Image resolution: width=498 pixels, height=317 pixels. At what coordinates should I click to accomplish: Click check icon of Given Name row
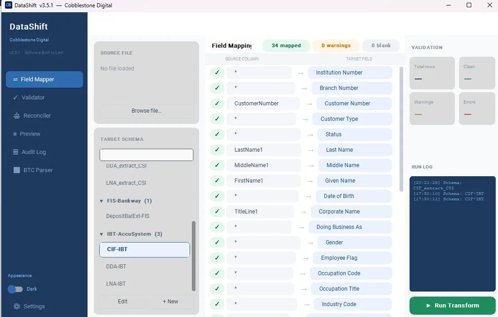tap(217, 181)
